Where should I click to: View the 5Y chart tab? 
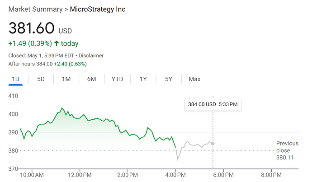point(168,79)
